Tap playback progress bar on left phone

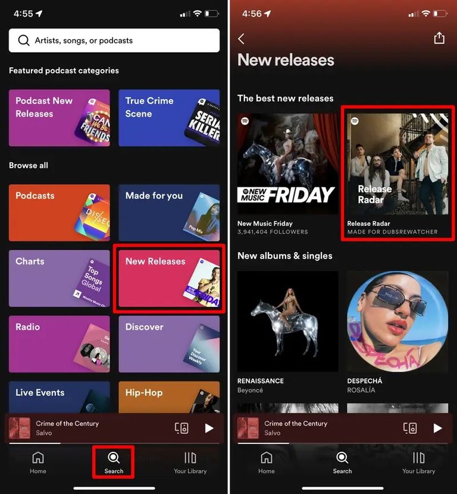[x=114, y=443]
